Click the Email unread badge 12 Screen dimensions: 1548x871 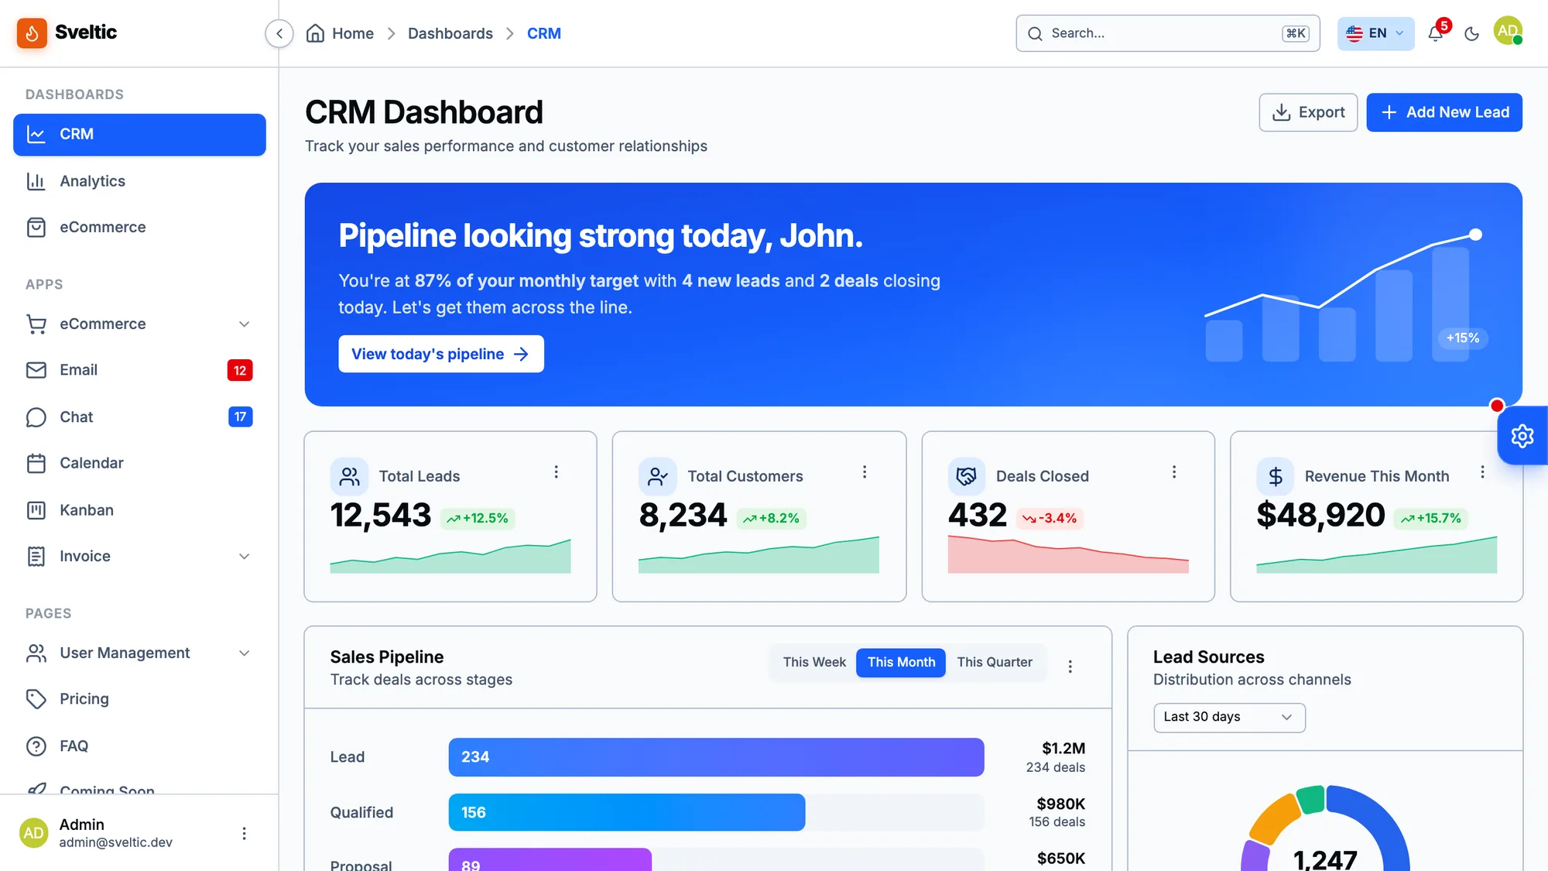240,370
